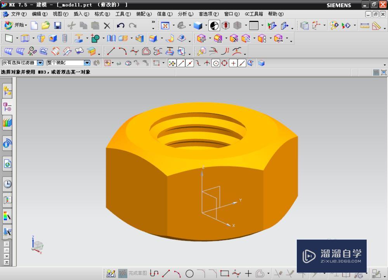This screenshot has width=388, height=280.
Task: Open the 视图(V) menu
Action: tap(61, 14)
